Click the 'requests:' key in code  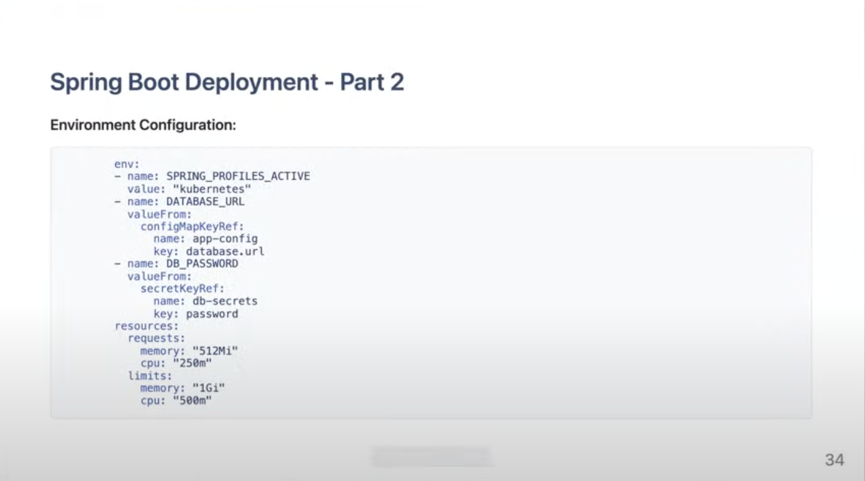156,338
